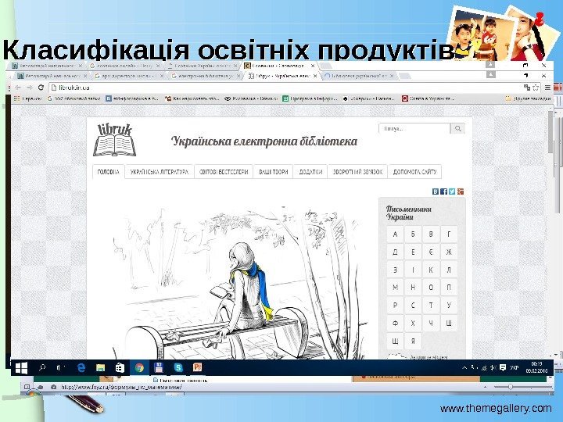Select letter Є in writers index
The height and width of the screenshot is (422, 563).
click(x=431, y=252)
